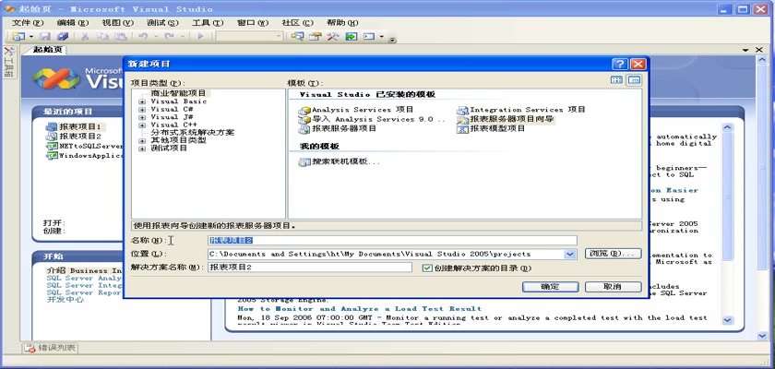Open the empty configuration combo box in toolbar
The image size is (775, 369).
coord(249,36)
